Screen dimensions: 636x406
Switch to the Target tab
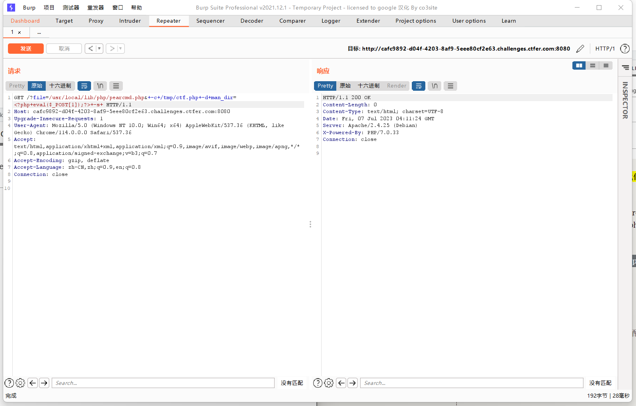pos(64,21)
